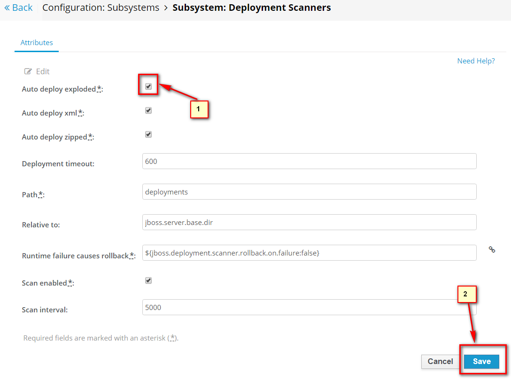Disable the Auto deploy zipped checkbox
511x380 pixels.
pyautogui.click(x=148, y=134)
